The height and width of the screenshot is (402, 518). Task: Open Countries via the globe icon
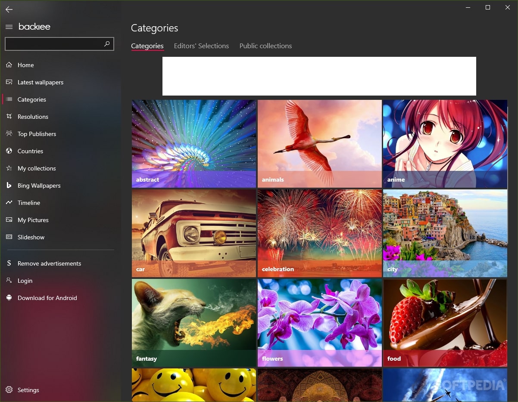tap(9, 151)
